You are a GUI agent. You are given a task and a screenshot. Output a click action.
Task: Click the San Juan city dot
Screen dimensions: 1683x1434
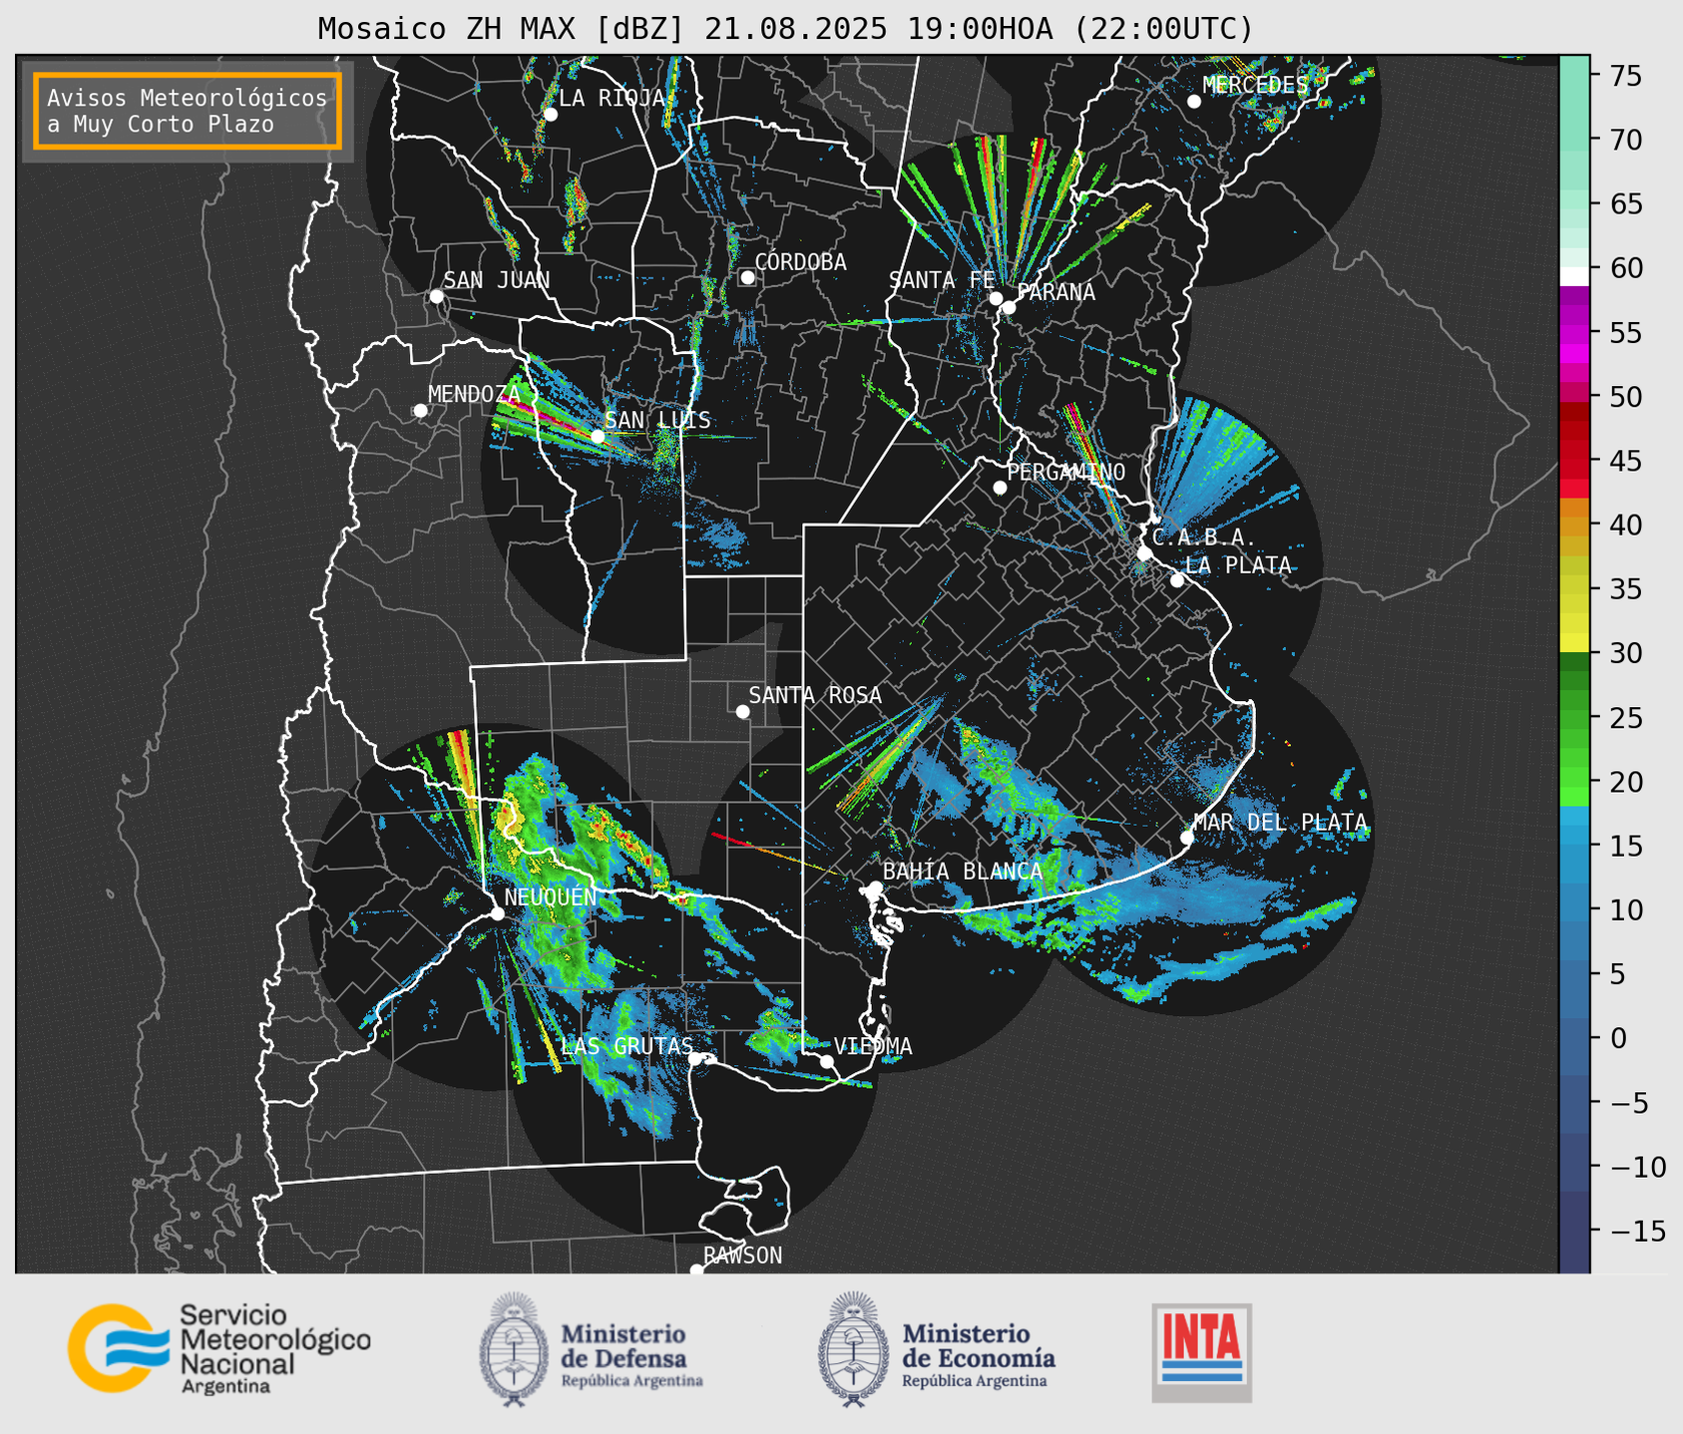pos(436,296)
